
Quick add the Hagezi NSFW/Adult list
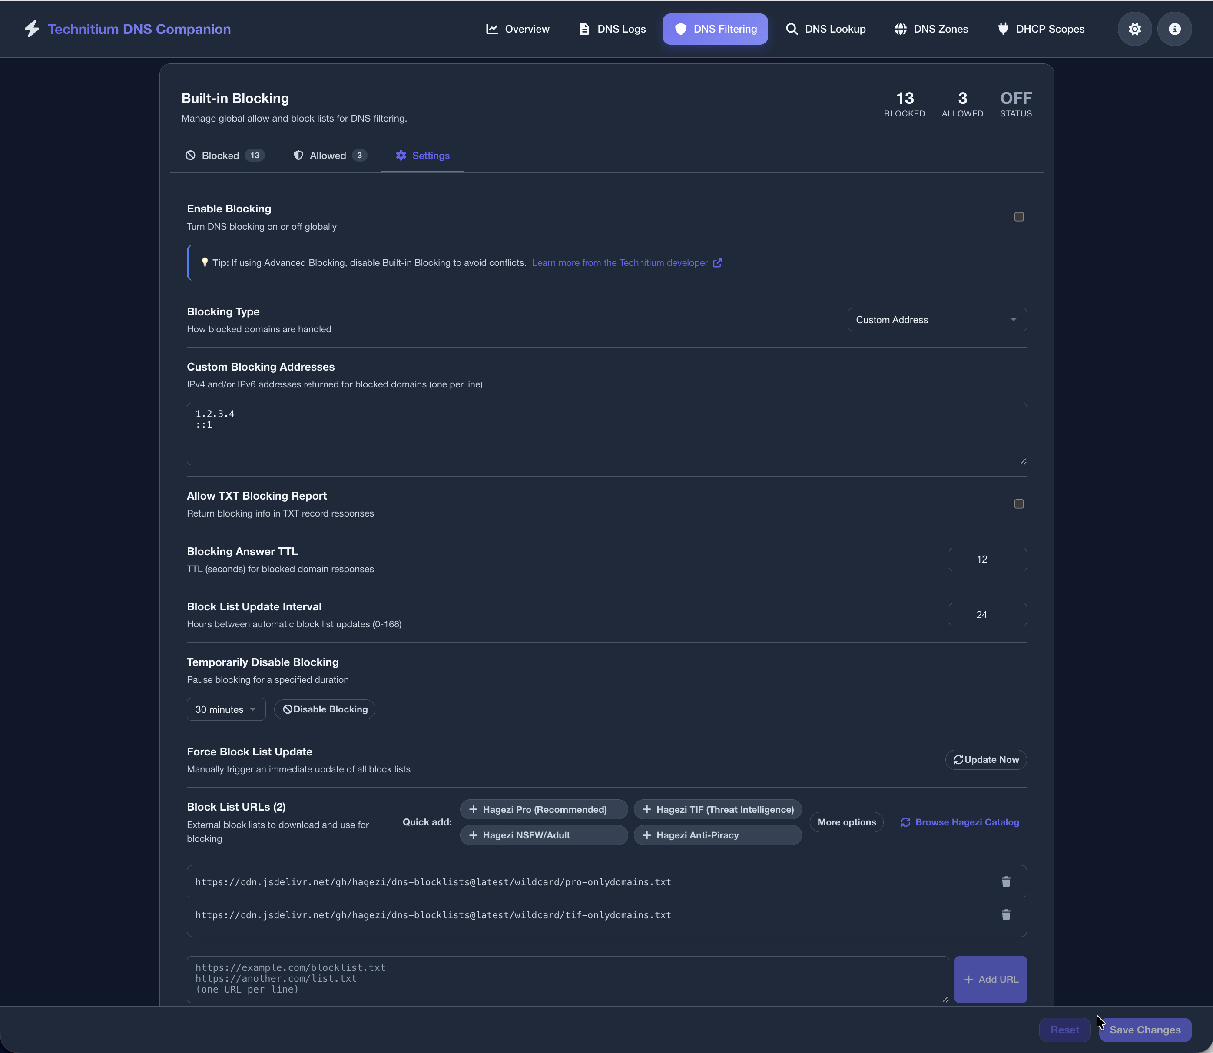point(543,834)
